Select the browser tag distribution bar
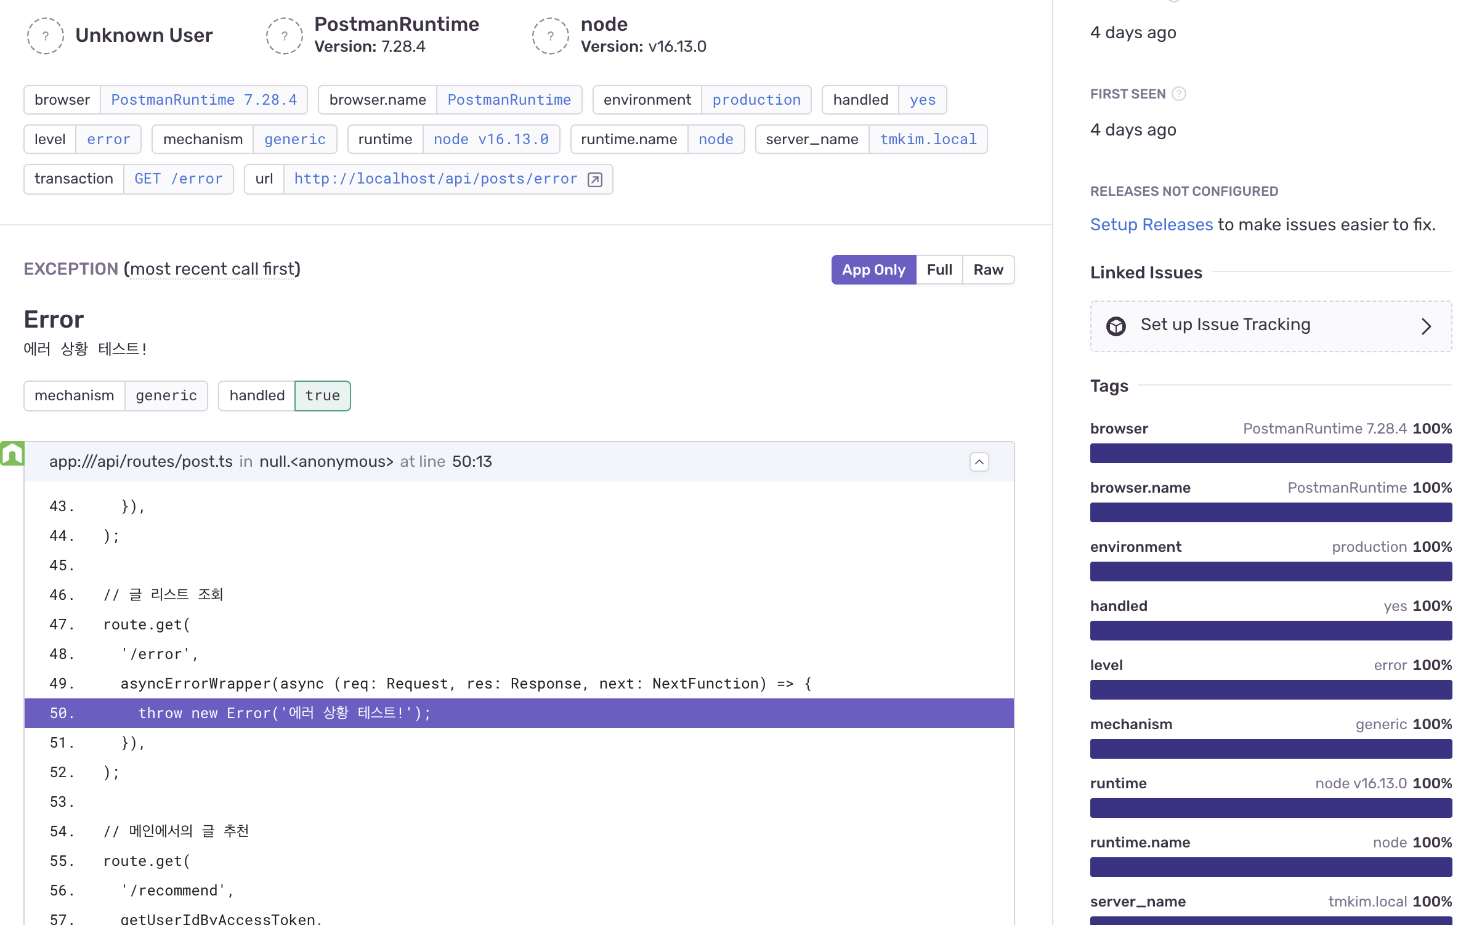Viewport: 1482px width, 925px height. coord(1270,453)
